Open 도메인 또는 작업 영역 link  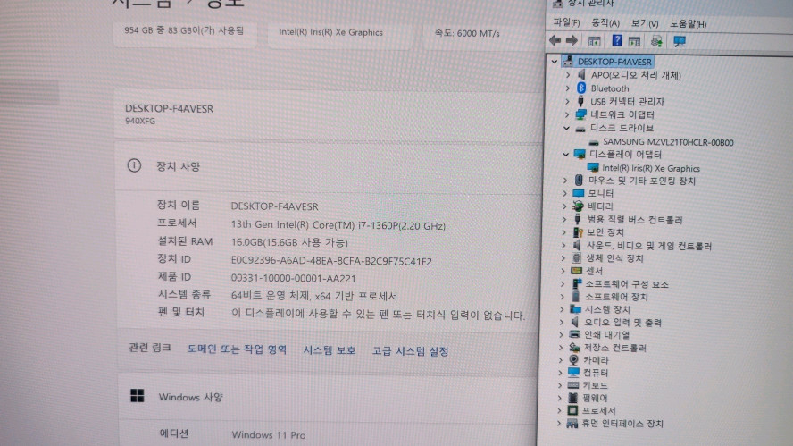[x=237, y=349]
